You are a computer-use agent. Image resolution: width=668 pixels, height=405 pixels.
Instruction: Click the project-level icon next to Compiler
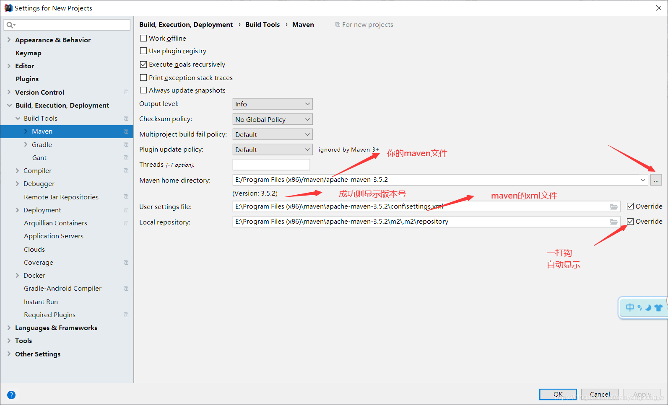[x=126, y=171]
